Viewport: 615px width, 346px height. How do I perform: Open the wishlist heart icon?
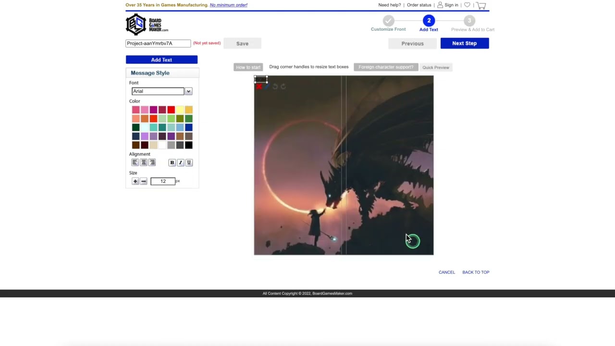click(x=467, y=5)
